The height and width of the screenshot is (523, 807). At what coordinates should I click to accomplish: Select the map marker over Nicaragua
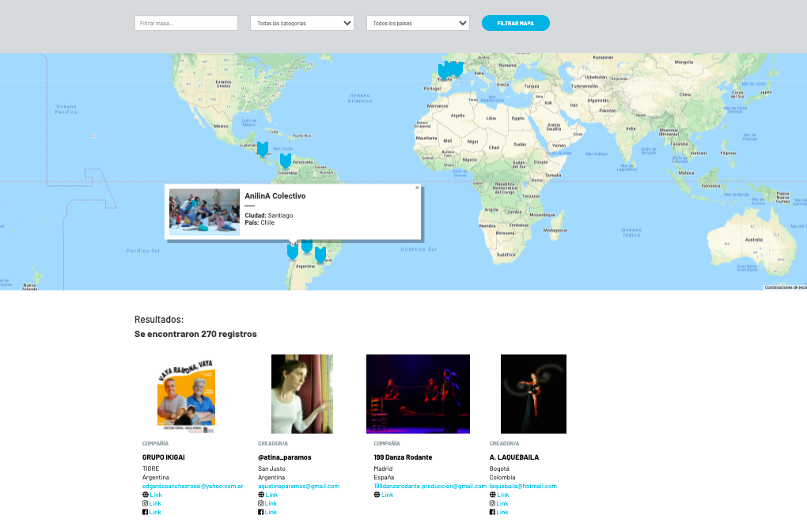click(x=263, y=150)
